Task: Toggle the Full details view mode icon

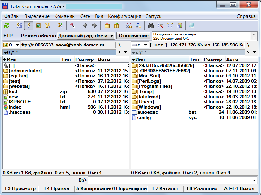Action: (29, 25)
